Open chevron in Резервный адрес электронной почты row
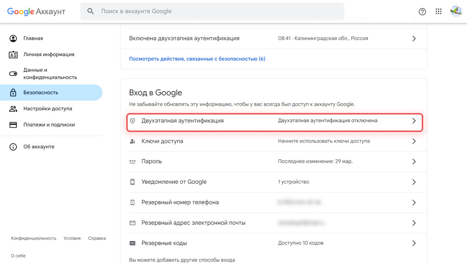This screenshot has width=467, height=264. [x=414, y=223]
